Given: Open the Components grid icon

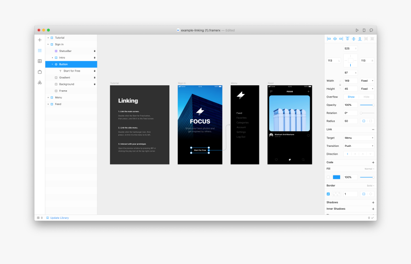Looking at the screenshot, I should point(40,61).
